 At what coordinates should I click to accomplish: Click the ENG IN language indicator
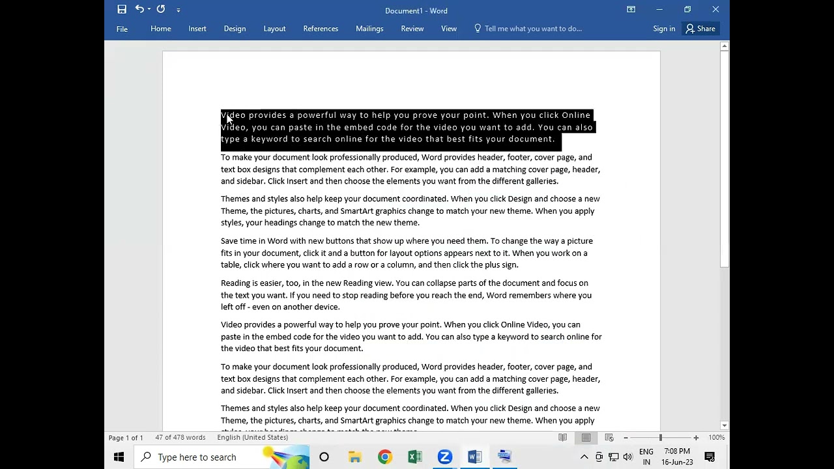pos(646,457)
